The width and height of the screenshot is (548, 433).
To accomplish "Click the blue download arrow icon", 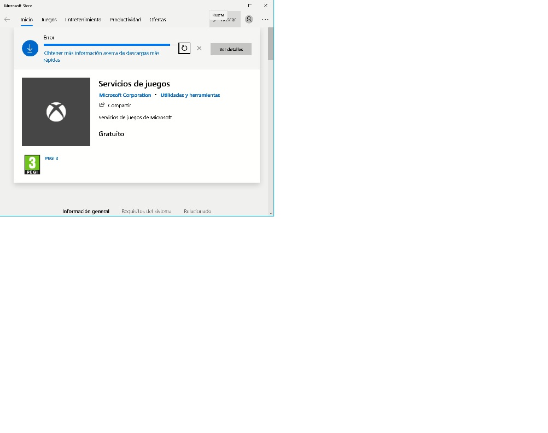I will point(30,48).
